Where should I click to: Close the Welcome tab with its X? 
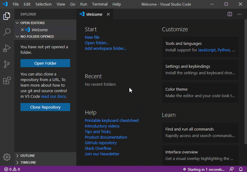pyautogui.click(x=108, y=14)
